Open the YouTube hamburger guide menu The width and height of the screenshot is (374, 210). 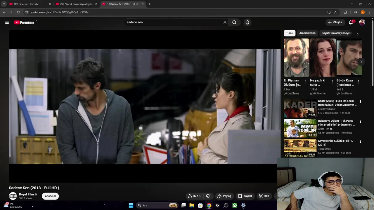pos(7,22)
